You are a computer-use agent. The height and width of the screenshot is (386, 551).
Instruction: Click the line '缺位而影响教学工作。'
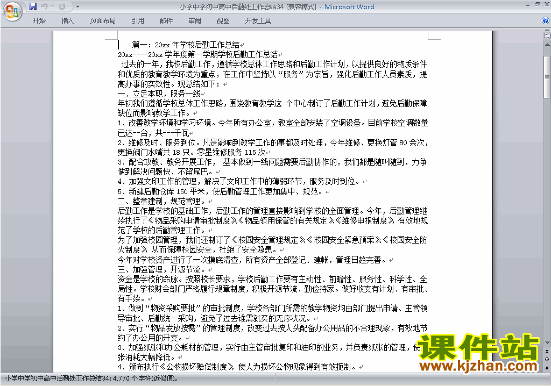pos(155,113)
